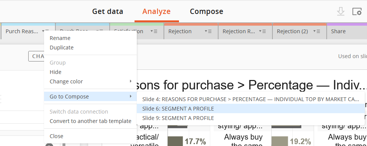Expand the Change color submenu arrow
Viewport: 367px width, 146px height.
(x=131, y=81)
